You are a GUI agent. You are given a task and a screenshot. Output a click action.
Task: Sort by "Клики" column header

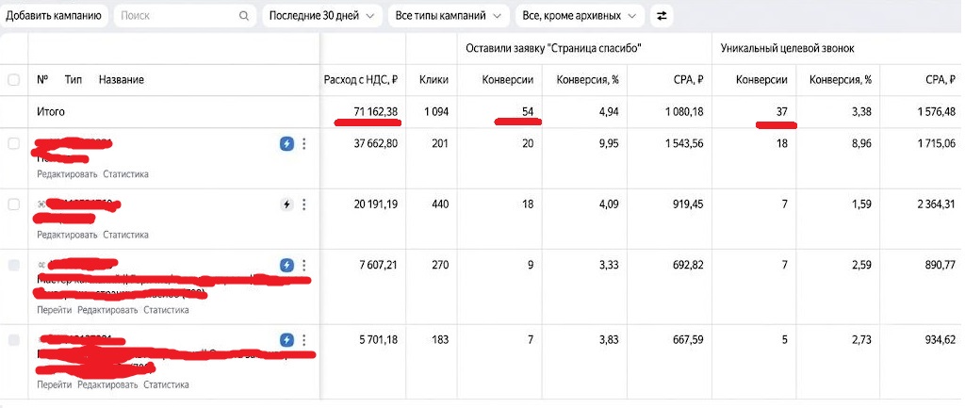[433, 79]
